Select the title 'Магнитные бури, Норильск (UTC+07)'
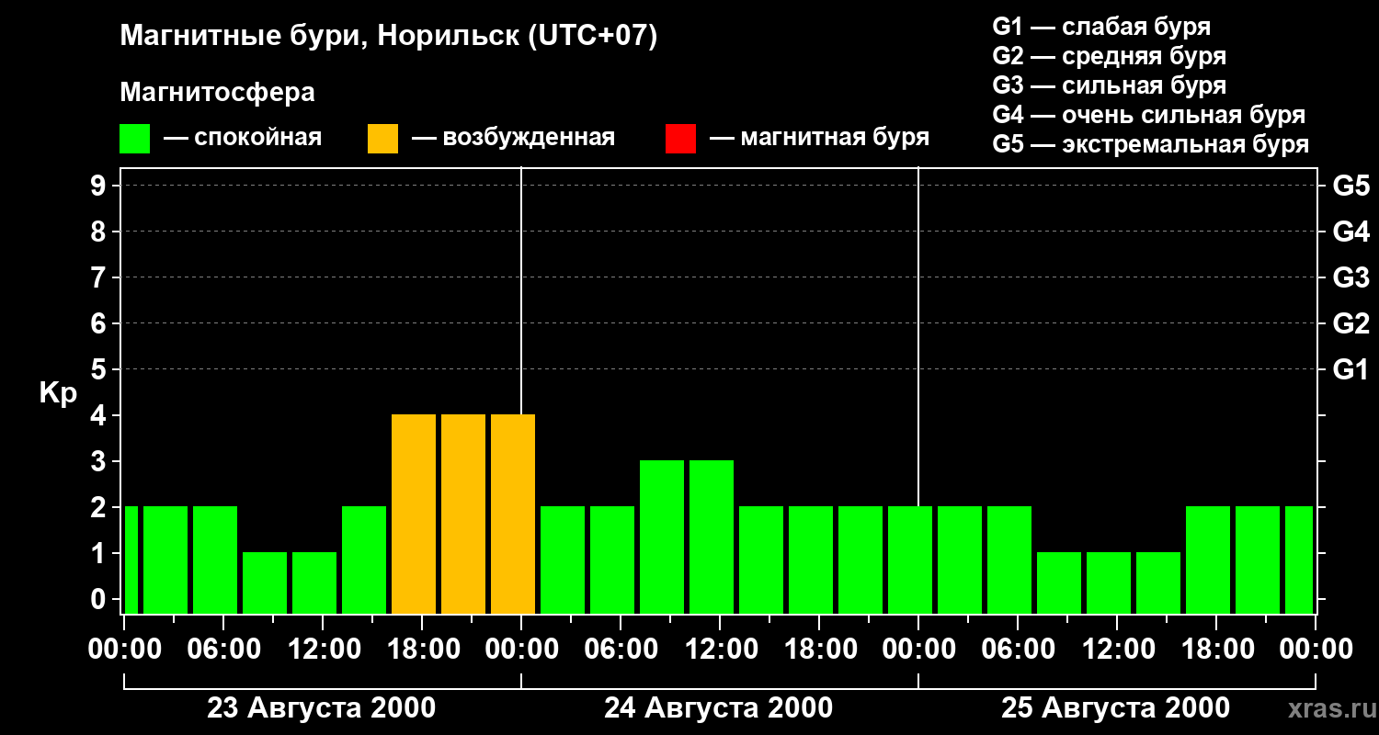1379x735 pixels. click(389, 37)
